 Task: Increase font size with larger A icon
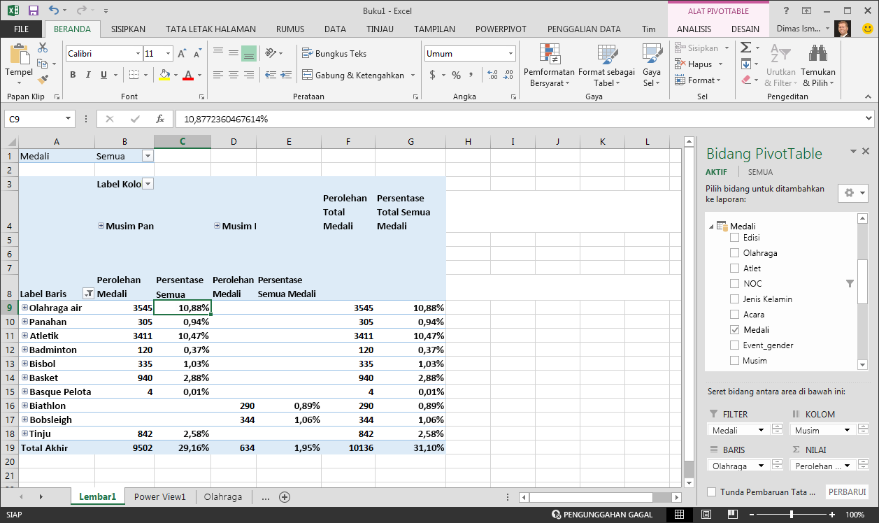tap(182, 53)
